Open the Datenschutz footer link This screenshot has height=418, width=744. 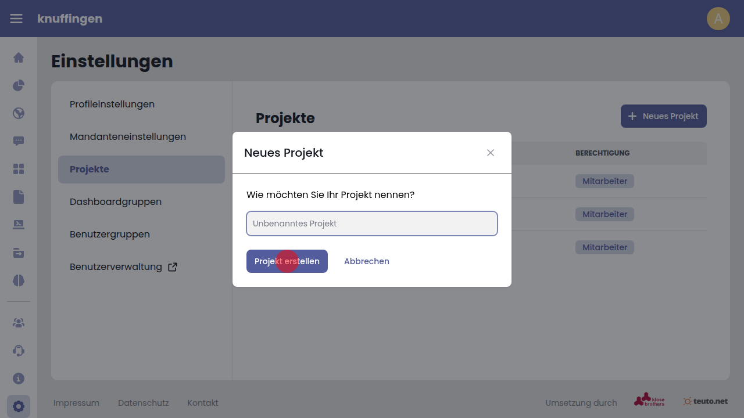point(143,403)
